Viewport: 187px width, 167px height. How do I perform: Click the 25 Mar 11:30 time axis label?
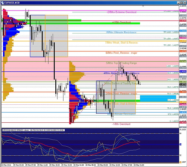coord(42,165)
